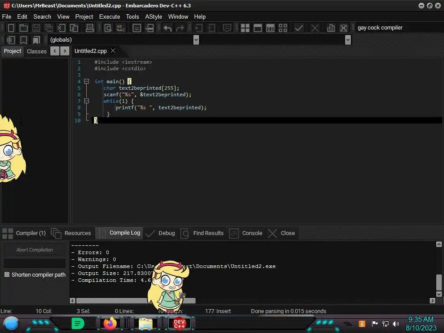The image size is (444, 333).
Task: Click the Profile Analysis bar chart icon
Action: [331, 28]
